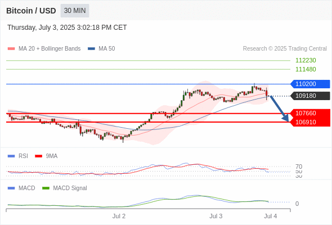
Task: Click the 112230 green resistance label
Action: pyautogui.click(x=306, y=60)
